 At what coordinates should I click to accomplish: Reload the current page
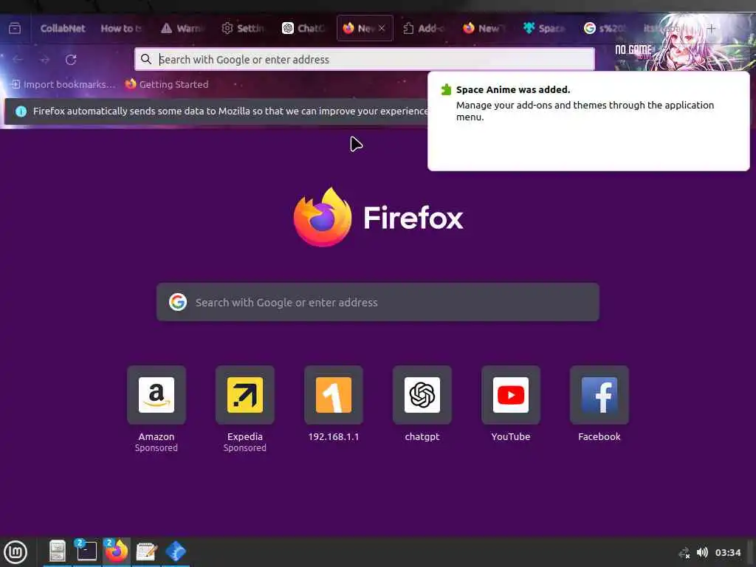(x=71, y=59)
